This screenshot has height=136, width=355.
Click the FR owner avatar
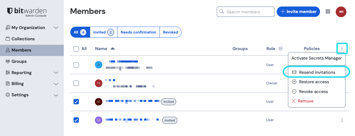click(x=98, y=83)
